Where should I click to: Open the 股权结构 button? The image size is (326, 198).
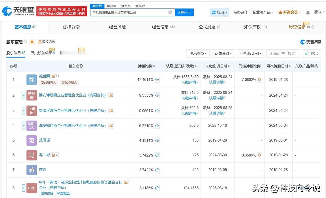(46, 42)
